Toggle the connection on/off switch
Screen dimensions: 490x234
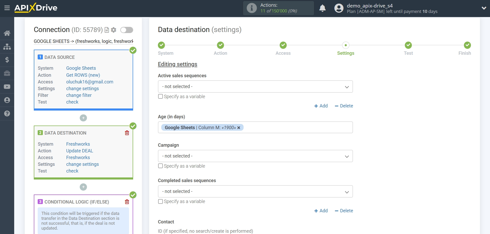tap(127, 30)
